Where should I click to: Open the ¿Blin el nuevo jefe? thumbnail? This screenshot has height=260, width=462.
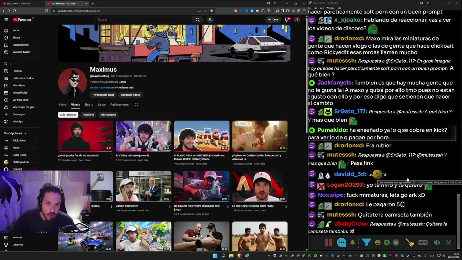[144, 186]
